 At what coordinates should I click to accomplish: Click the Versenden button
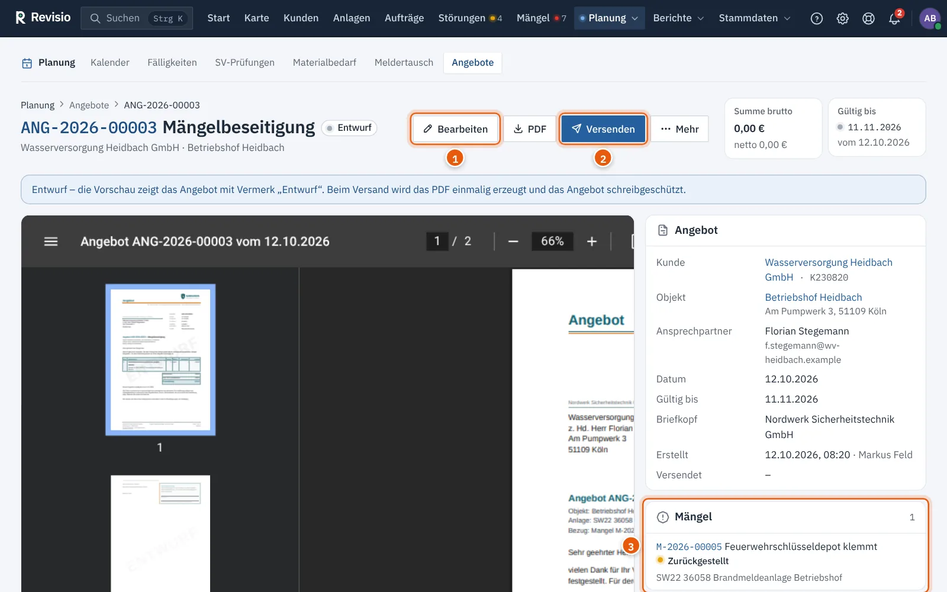(603, 129)
